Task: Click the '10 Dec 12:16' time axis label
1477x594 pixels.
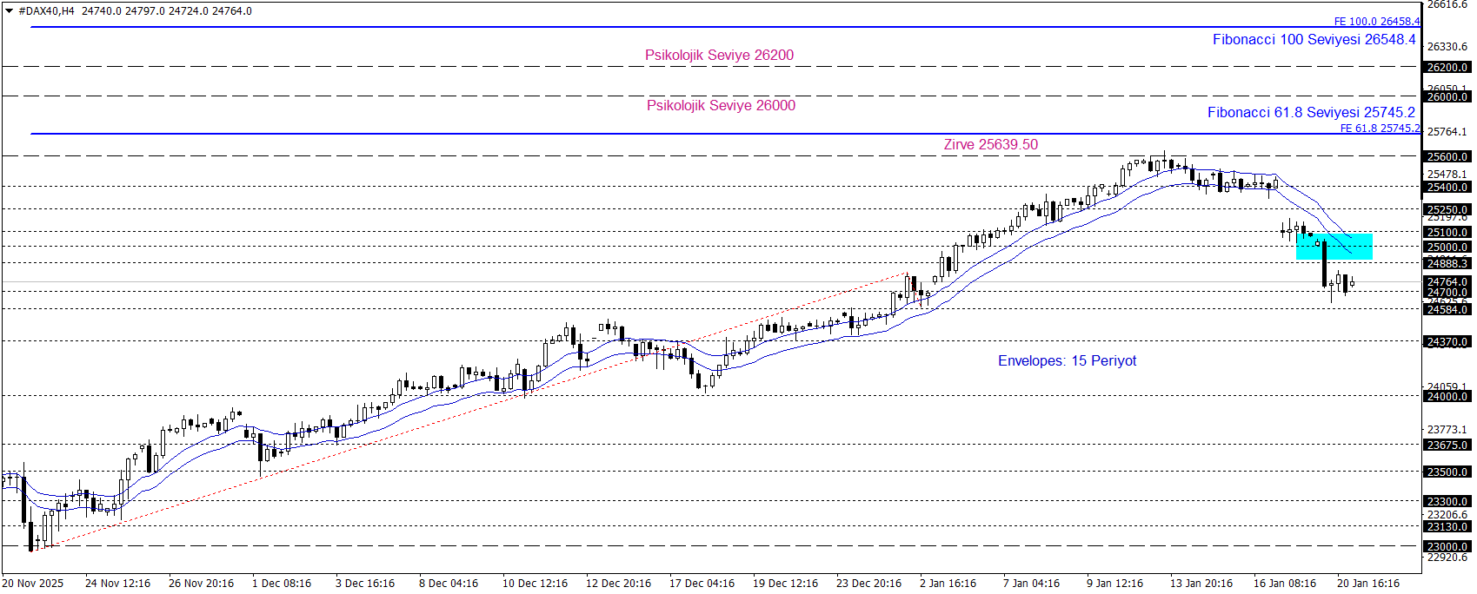Action: [x=535, y=583]
